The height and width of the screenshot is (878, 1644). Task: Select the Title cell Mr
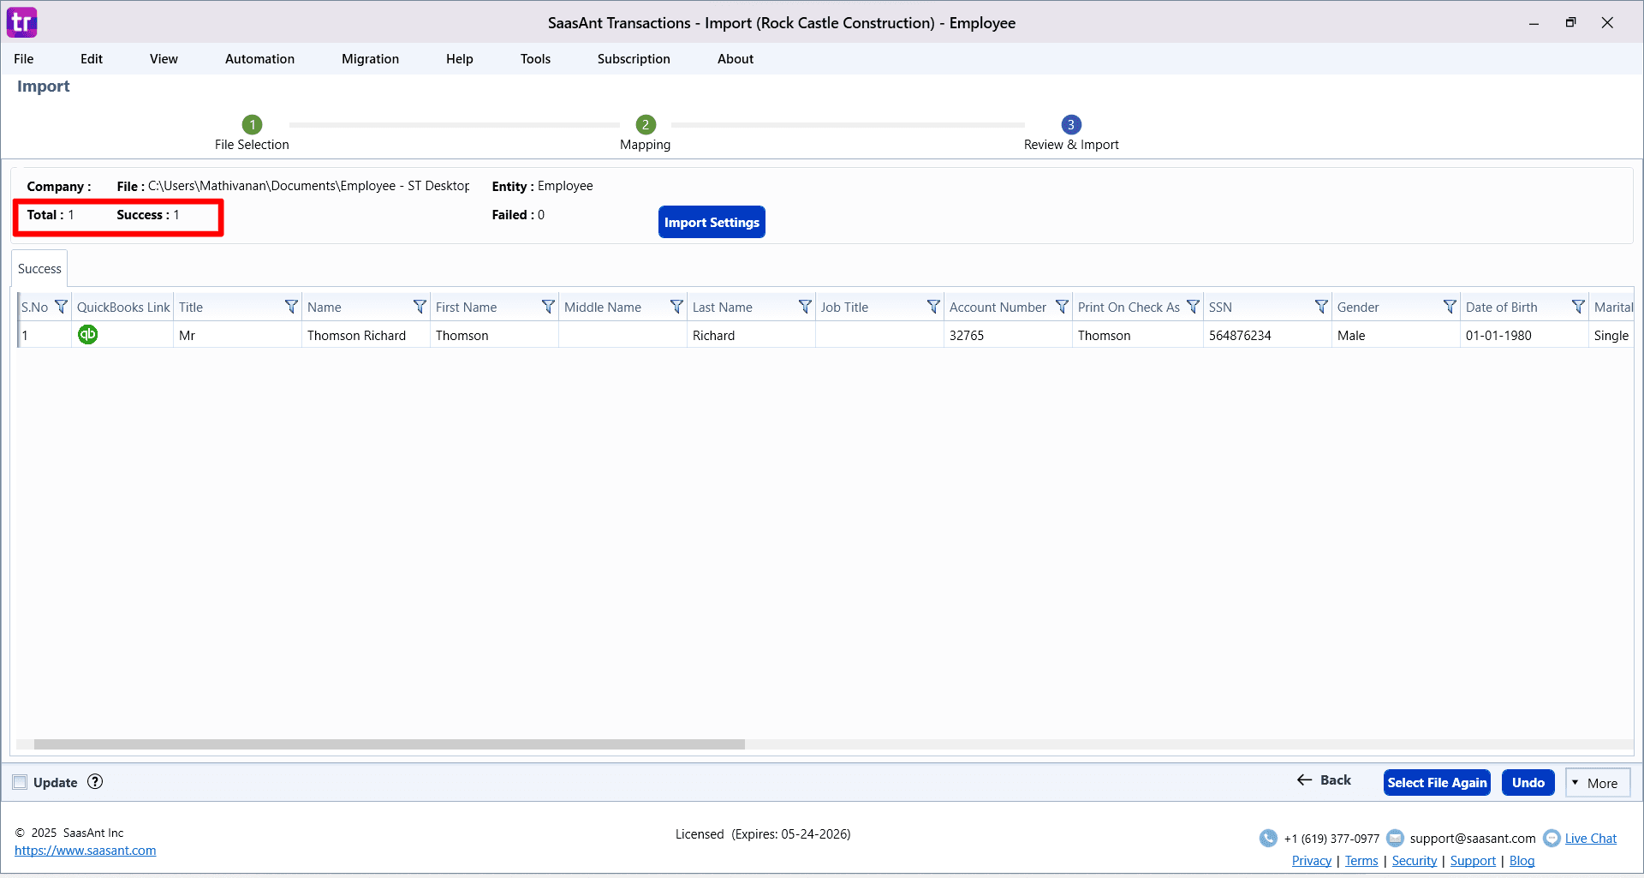point(237,335)
